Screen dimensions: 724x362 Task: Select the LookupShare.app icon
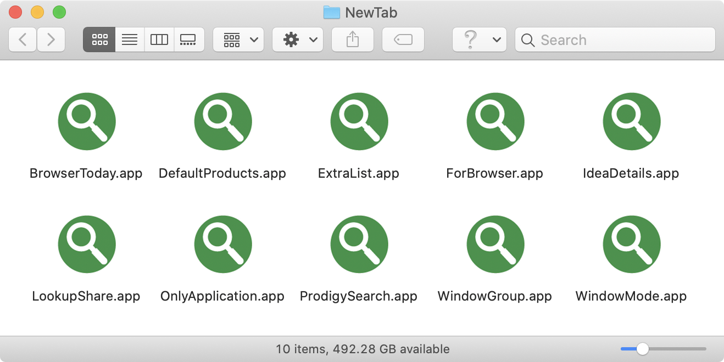tap(87, 245)
